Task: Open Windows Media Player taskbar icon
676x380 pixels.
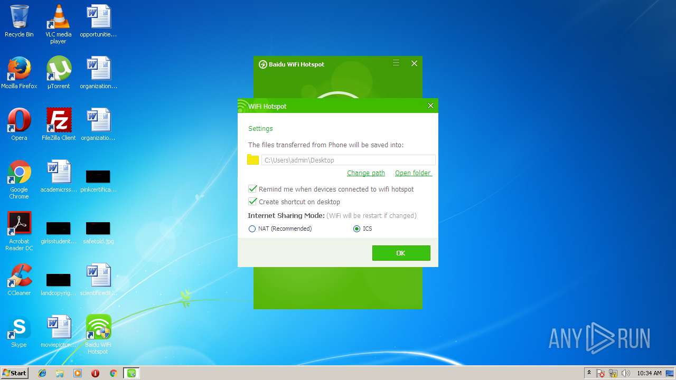Action: [x=78, y=373]
